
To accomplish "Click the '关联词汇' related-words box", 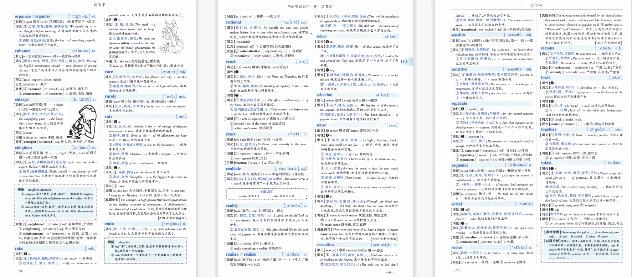I will [x=266, y=194].
